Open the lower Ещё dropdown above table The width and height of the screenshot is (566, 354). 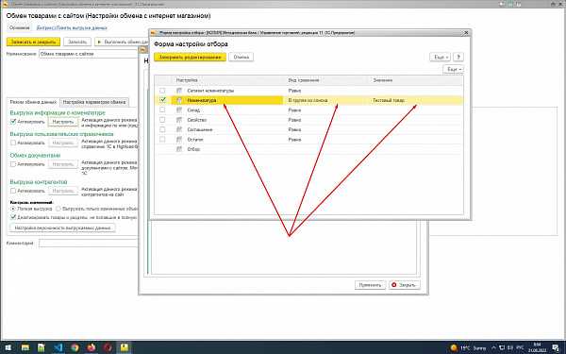[453, 69]
